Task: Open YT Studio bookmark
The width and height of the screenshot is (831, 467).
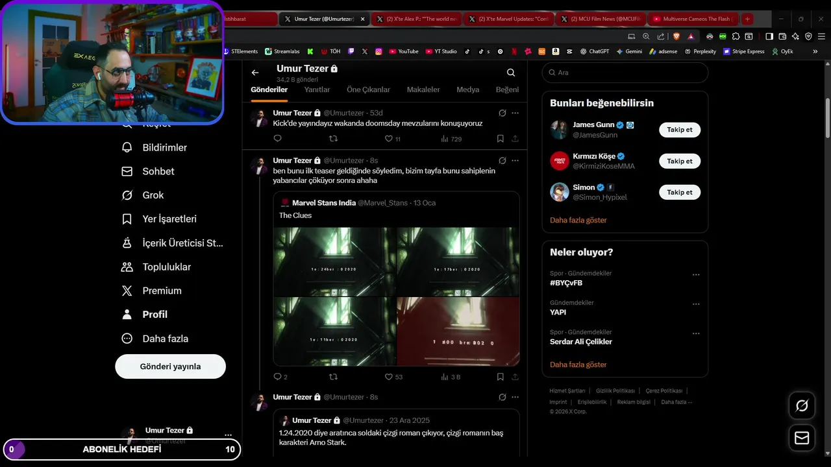Action: 441,51
